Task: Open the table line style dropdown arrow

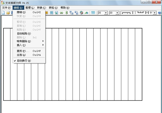Action: click(154, 13)
